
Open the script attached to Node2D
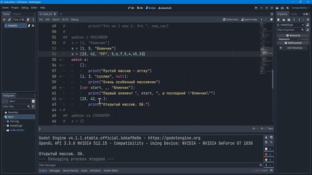point(29,26)
